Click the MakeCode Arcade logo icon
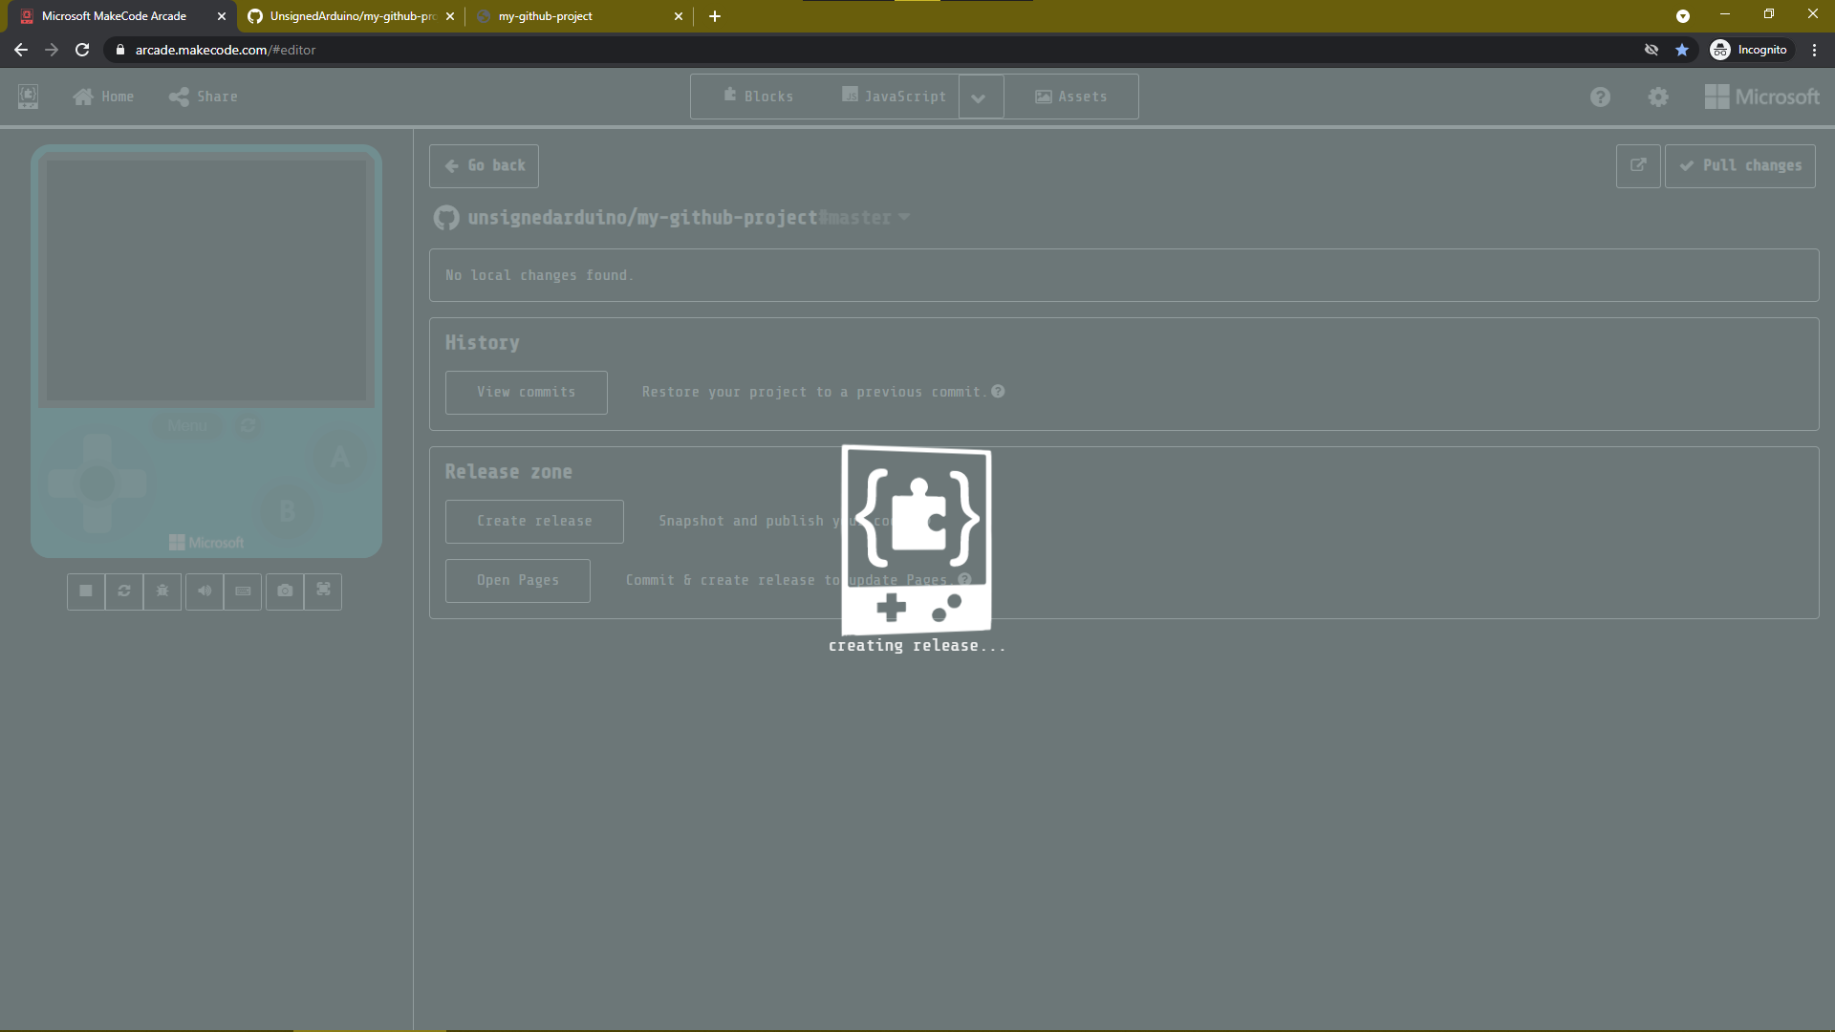 (28, 97)
